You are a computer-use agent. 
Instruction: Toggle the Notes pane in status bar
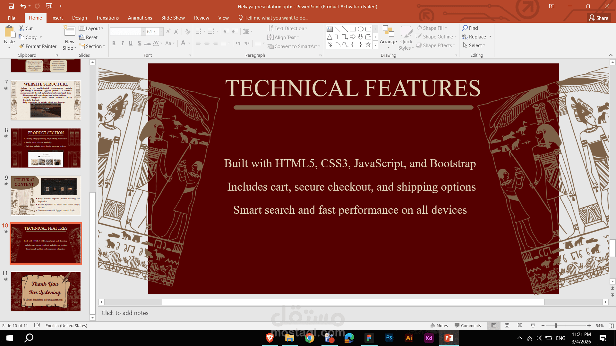(439, 325)
